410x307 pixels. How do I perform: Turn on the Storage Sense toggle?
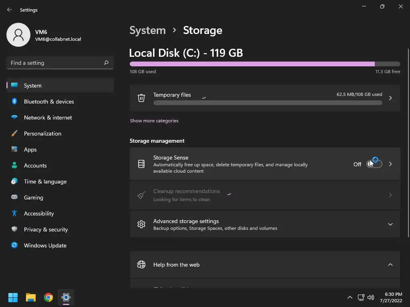(x=374, y=164)
